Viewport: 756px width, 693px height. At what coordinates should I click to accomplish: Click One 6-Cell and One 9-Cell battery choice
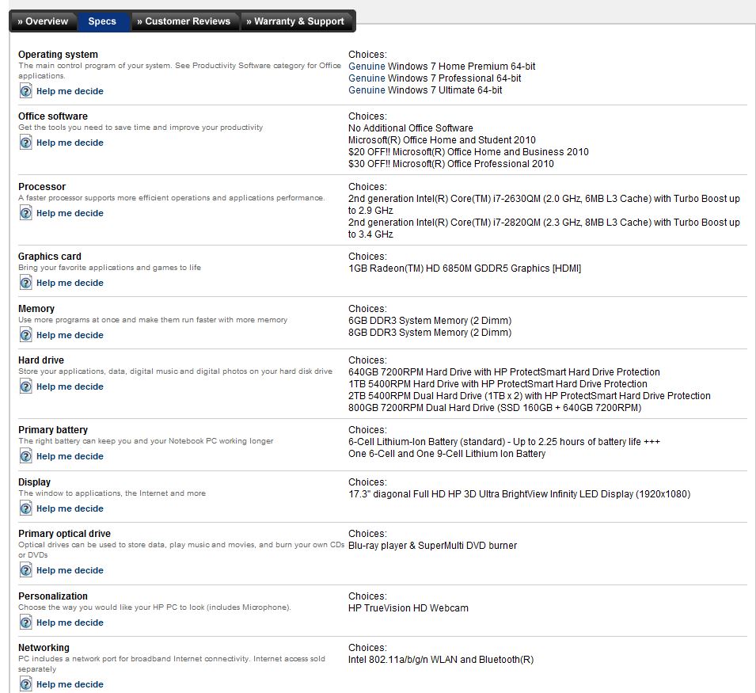tap(447, 454)
